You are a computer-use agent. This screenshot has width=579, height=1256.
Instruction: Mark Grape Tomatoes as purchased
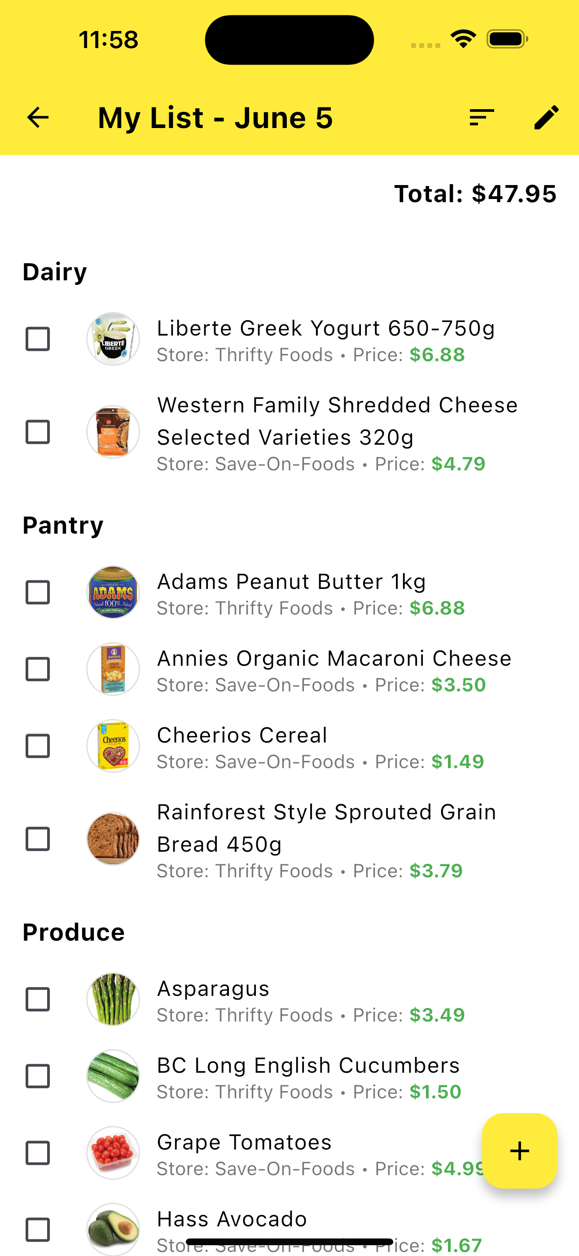pos(38,1153)
